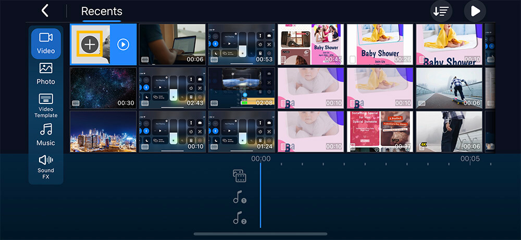Image resolution: width=521 pixels, height=240 pixels.
Task: Select the Earth screen clip 02:08
Action: click(242, 88)
